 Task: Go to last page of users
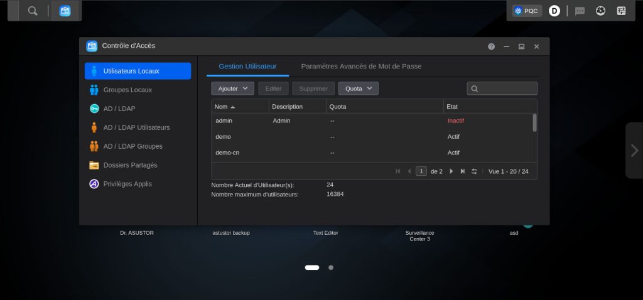click(x=463, y=171)
